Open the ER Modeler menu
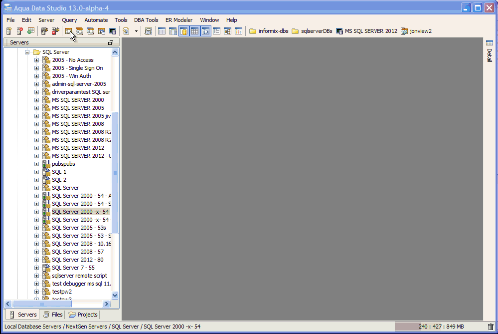 [x=179, y=20]
